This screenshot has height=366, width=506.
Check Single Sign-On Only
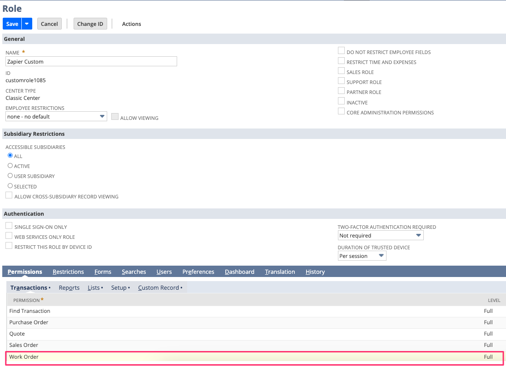click(x=8, y=225)
